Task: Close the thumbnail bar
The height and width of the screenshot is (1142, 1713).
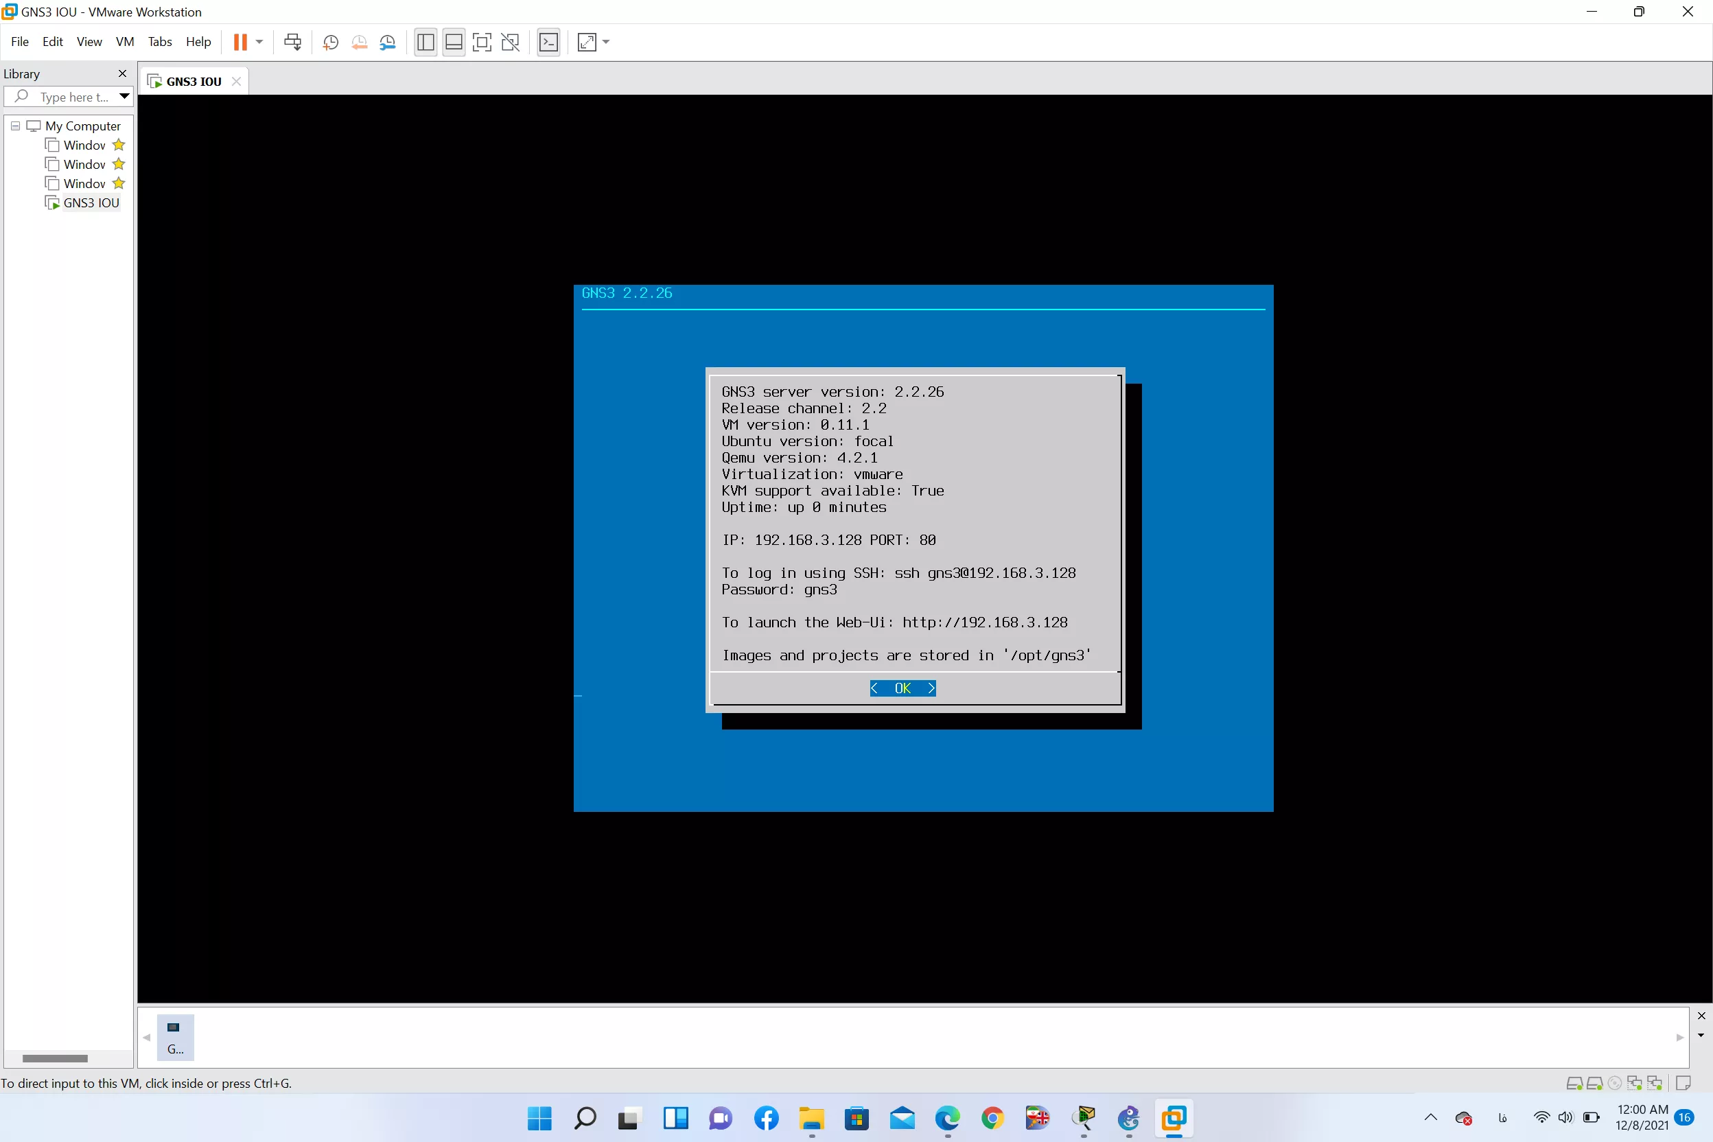Action: coord(1701,1016)
